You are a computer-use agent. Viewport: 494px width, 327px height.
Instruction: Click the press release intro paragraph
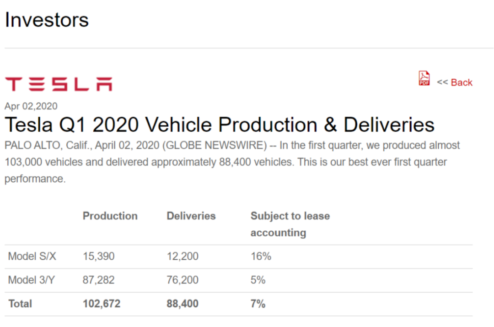click(x=232, y=162)
